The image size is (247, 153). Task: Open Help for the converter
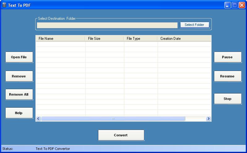(x=19, y=113)
